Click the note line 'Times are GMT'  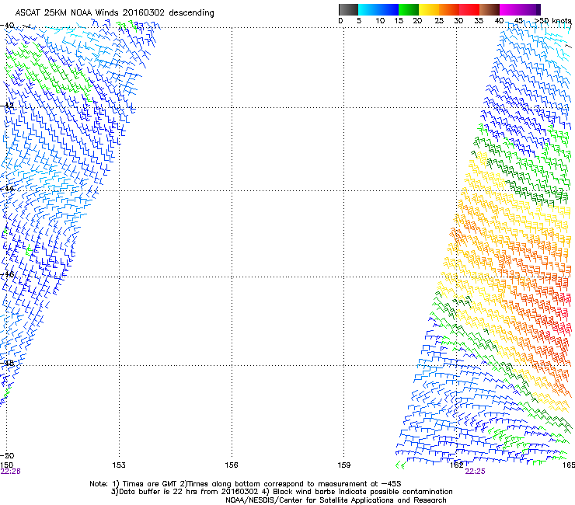click(150, 484)
